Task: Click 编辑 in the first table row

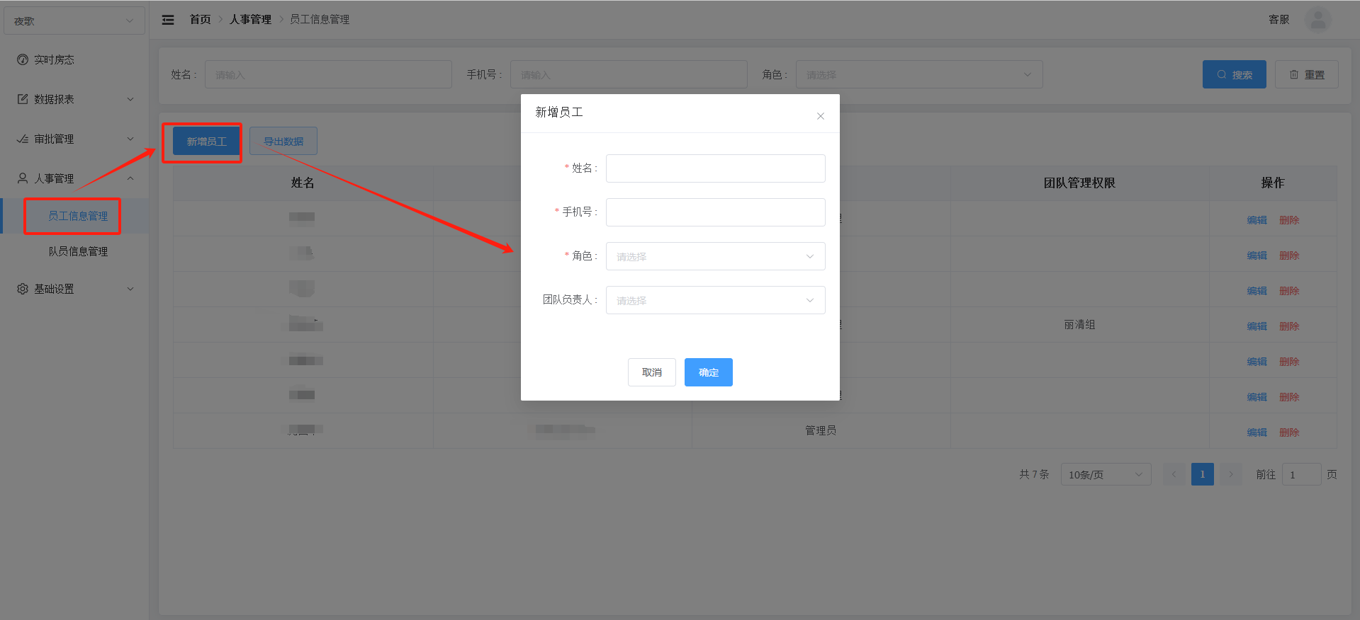Action: pyautogui.click(x=1257, y=220)
